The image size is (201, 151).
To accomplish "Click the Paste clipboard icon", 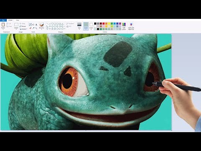I will pos(3,25).
